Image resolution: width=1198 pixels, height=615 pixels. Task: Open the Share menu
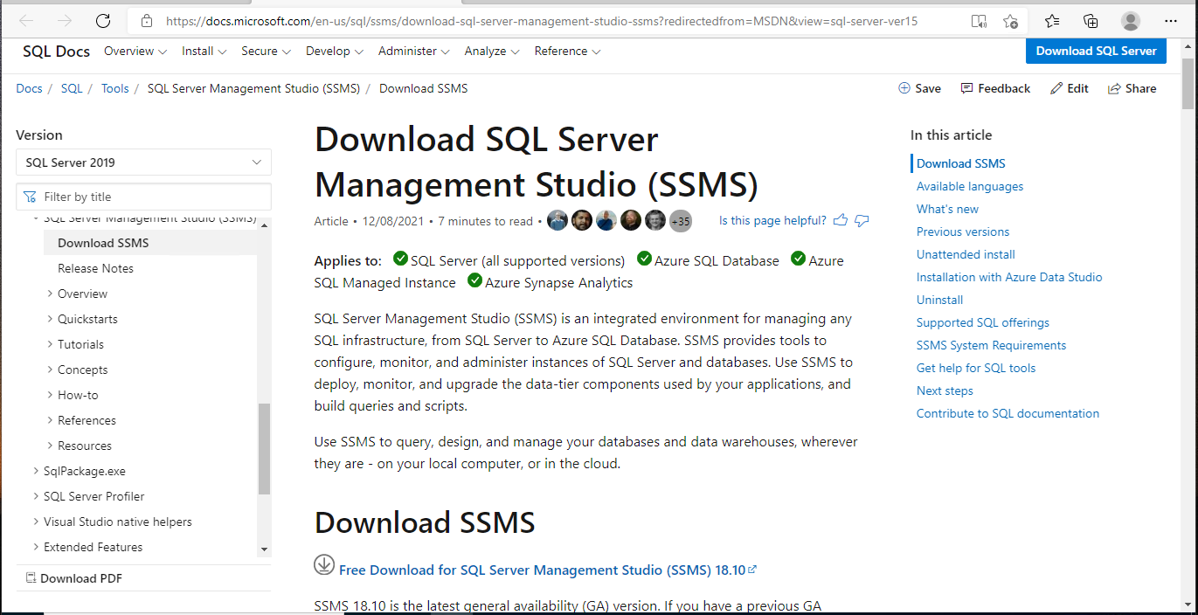[1132, 88]
